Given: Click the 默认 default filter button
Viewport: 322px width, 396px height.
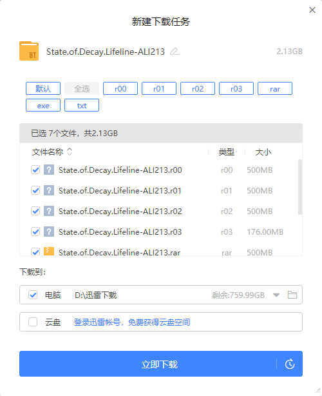Looking at the screenshot, I should coord(43,88).
